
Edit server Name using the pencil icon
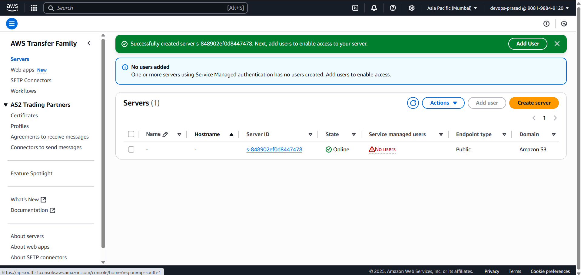(x=165, y=134)
